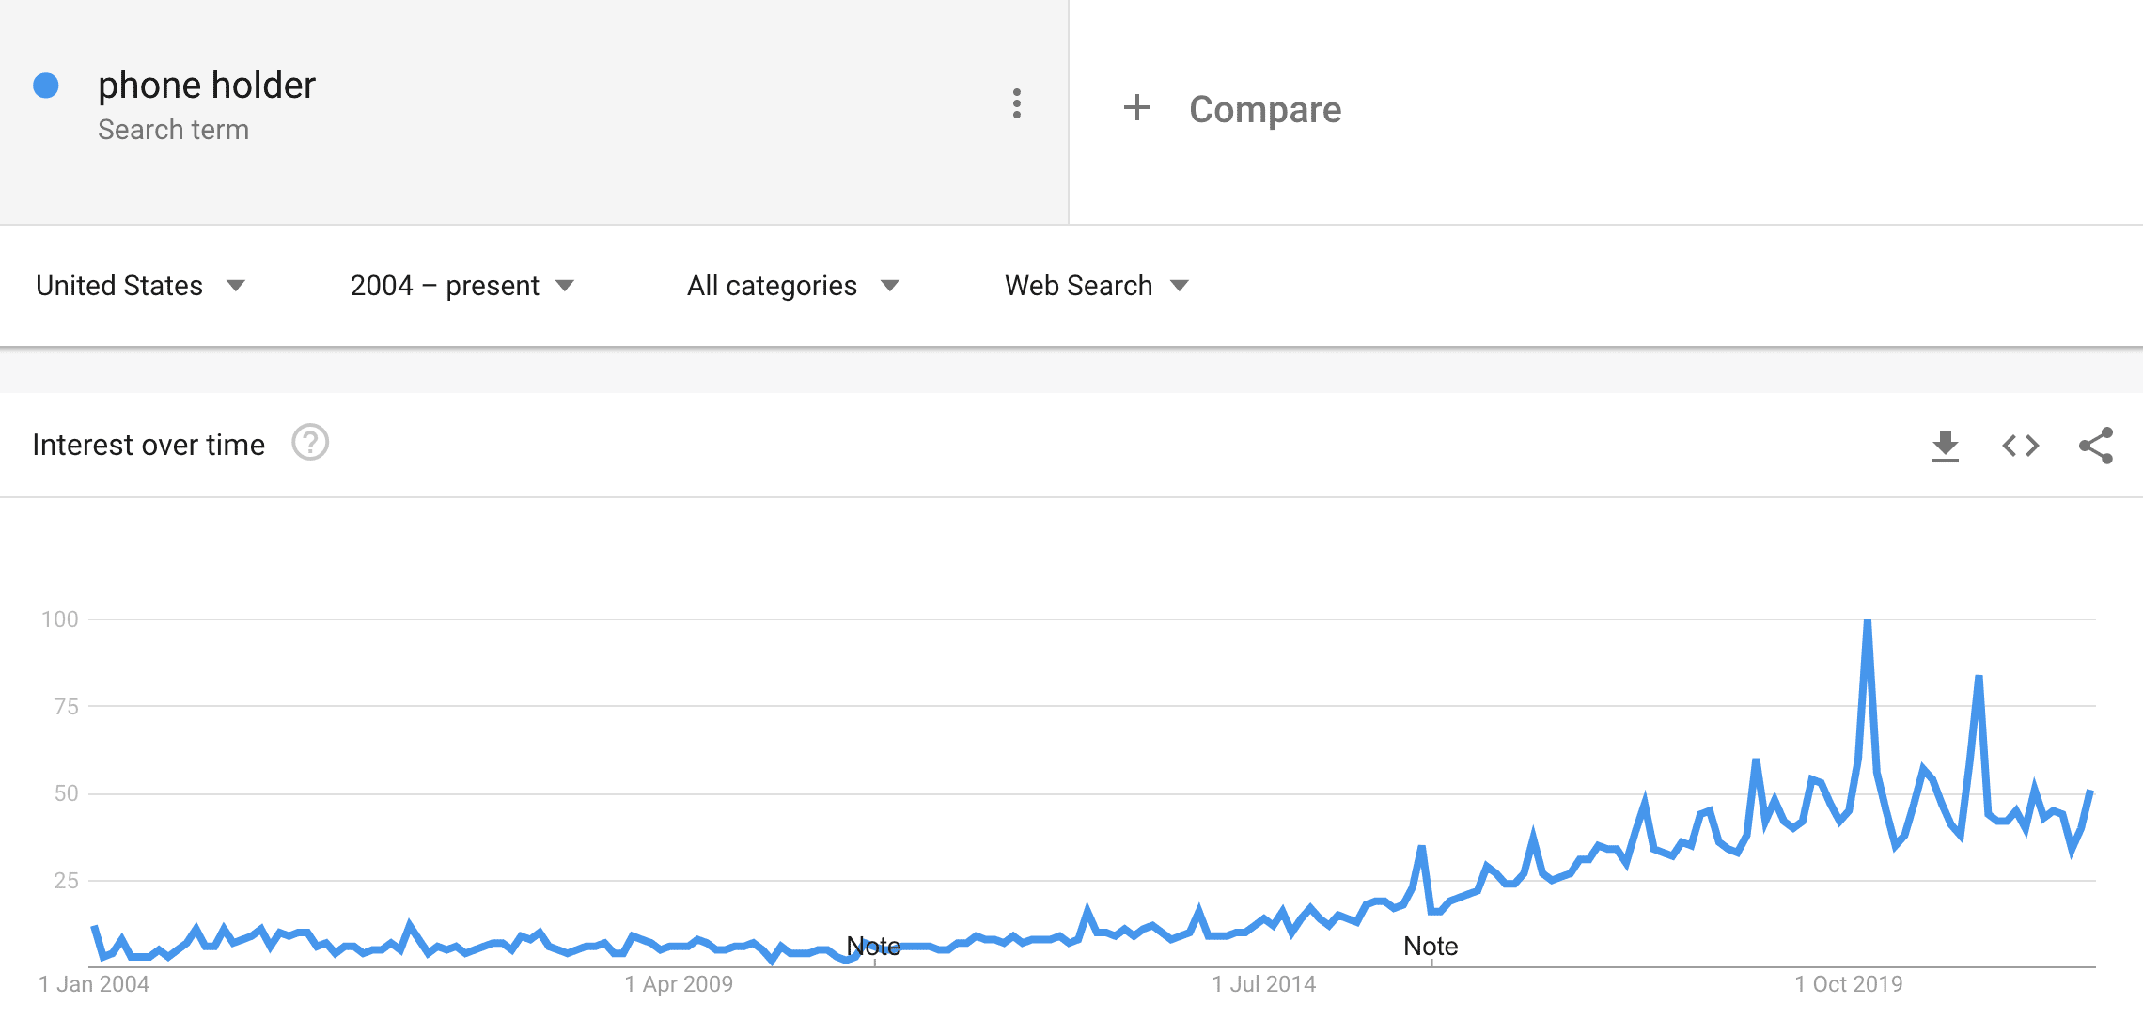2143x1019 pixels.
Task: Click the Note marker after Jul 2014
Action: coord(1430,947)
